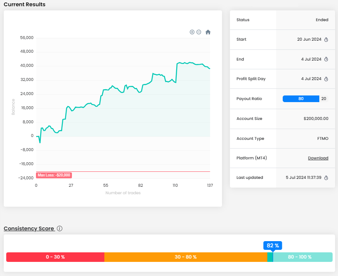Click the clock icon beside Start date

(x=326, y=40)
